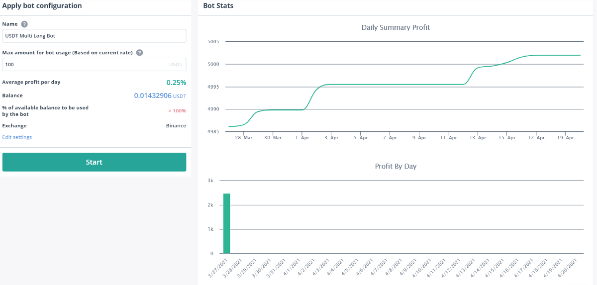Click the Apply bot configuration heading

pos(42,6)
